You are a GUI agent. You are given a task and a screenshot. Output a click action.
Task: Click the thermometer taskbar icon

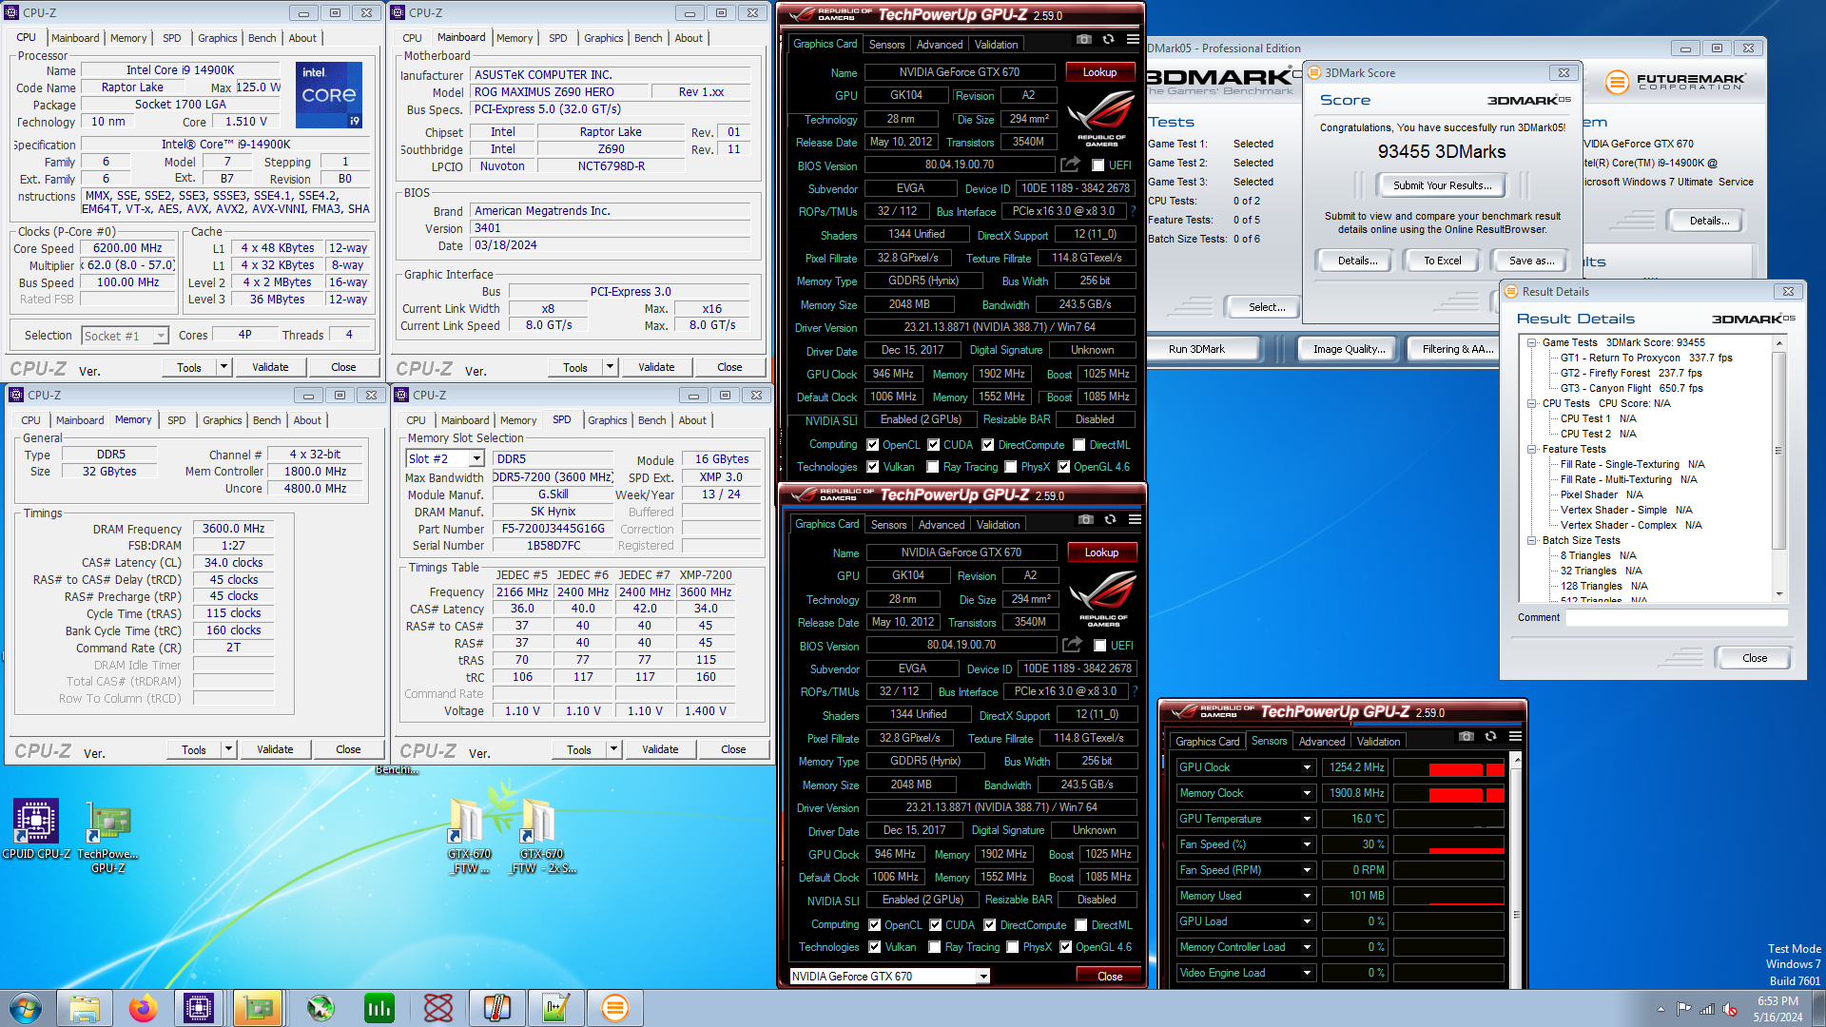tap(497, 1008)
